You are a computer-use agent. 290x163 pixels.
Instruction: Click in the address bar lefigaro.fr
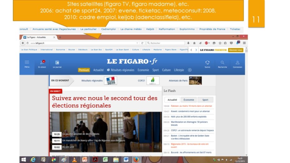pos(83,43)
